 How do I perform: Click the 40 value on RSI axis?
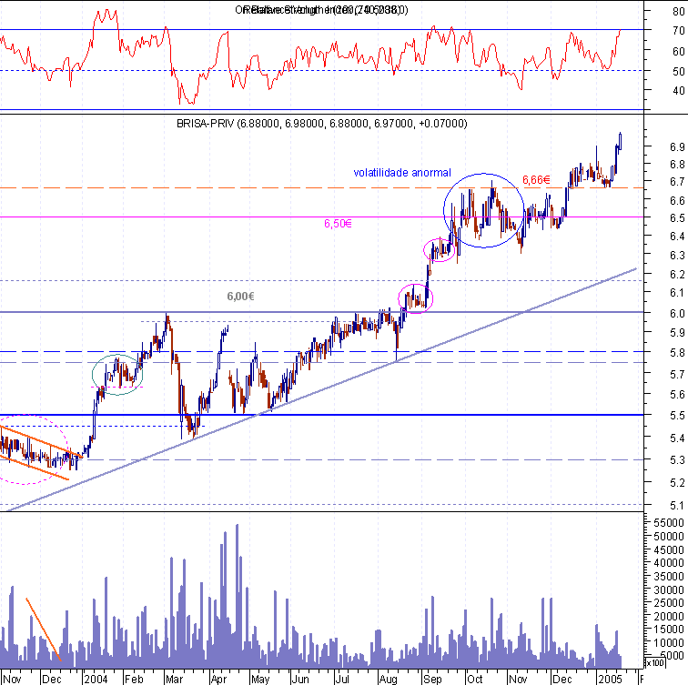679,91
